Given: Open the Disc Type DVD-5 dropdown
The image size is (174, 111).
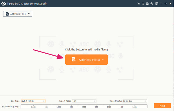Looking at the screenshot, I should coord(33,101).
